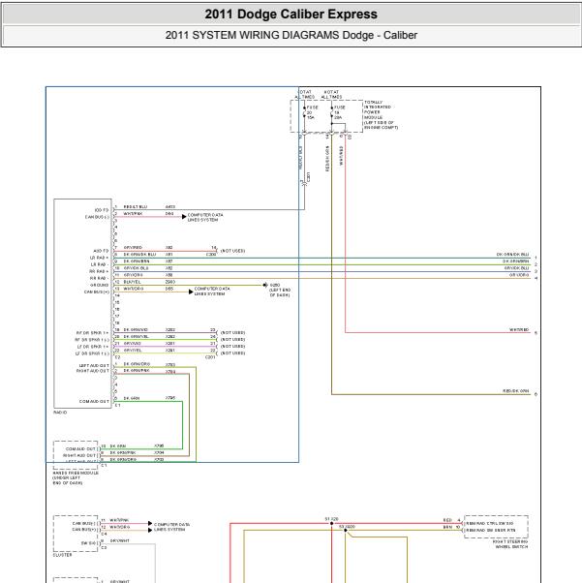The width and height of the screenshot is (582, 583).
Task: Click the 'RR RAD -' pin label
Action: click(x=100, y=278)
